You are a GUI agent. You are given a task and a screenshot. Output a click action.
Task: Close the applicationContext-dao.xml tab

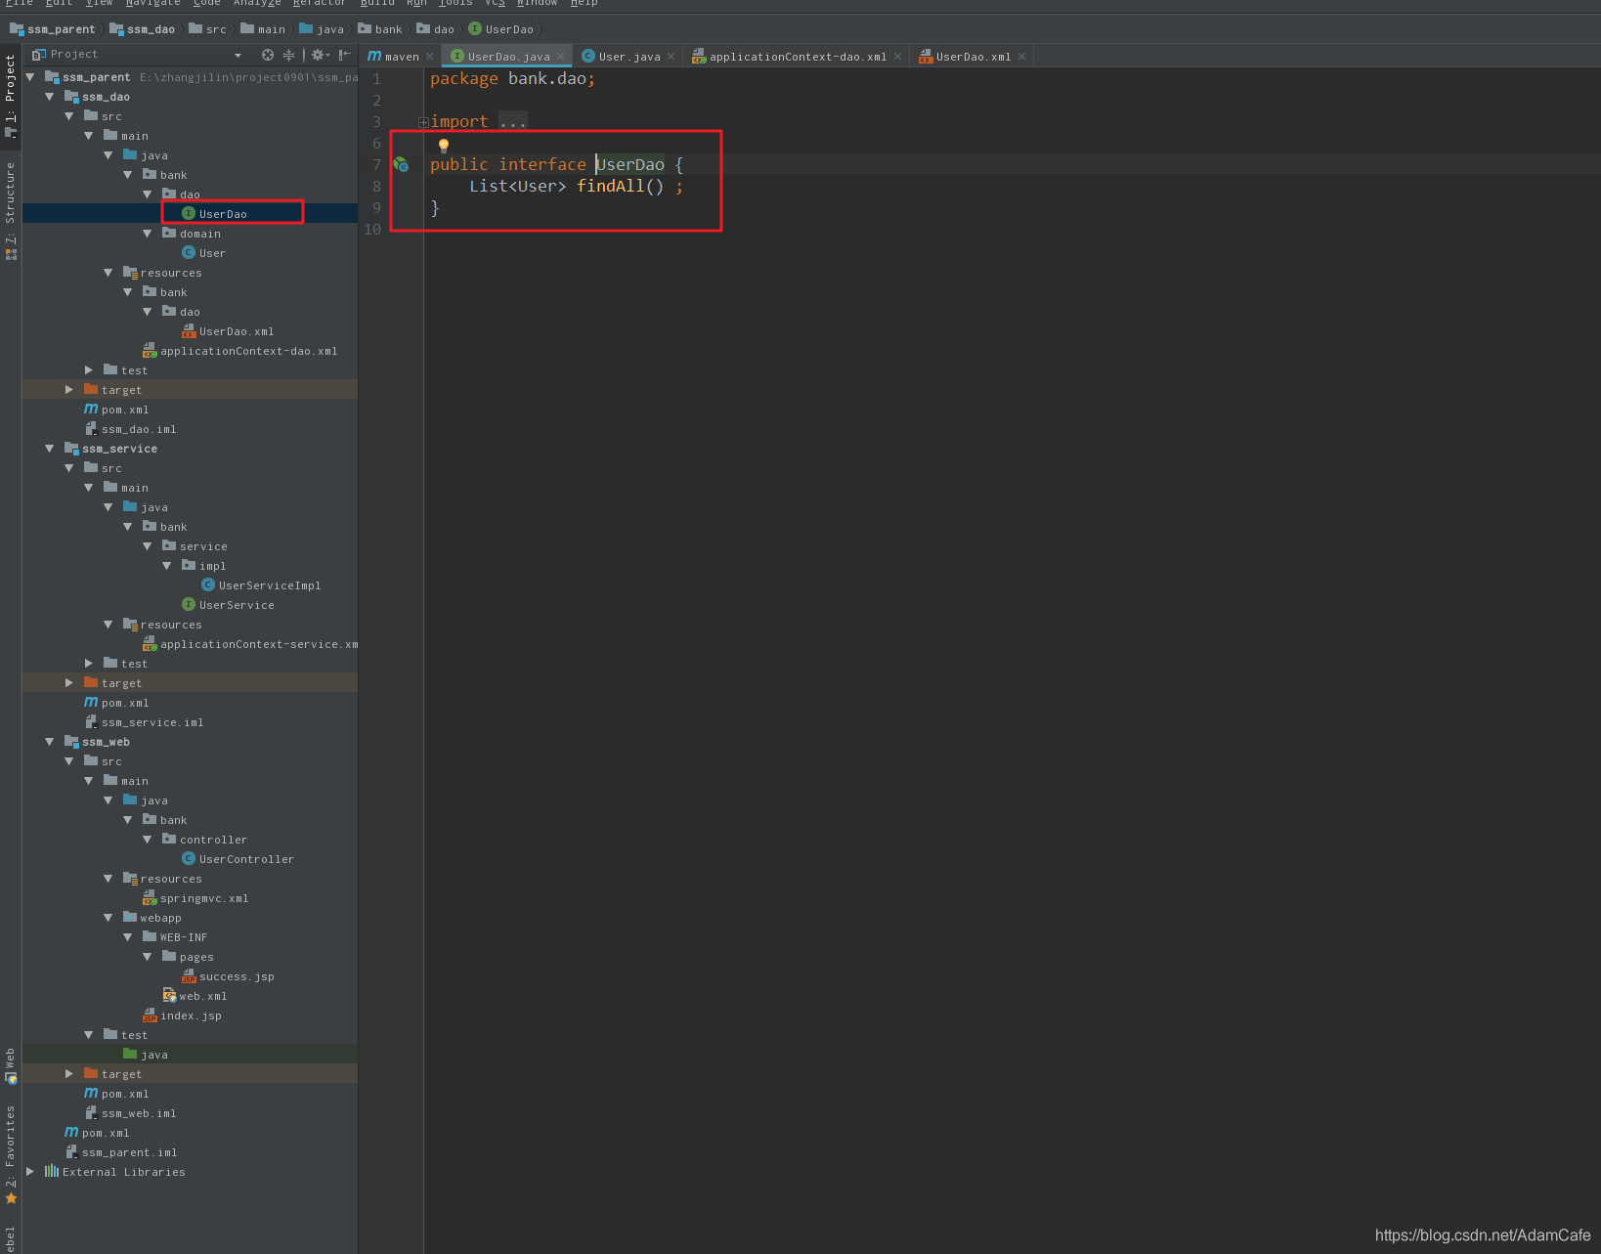coord(897,57)
